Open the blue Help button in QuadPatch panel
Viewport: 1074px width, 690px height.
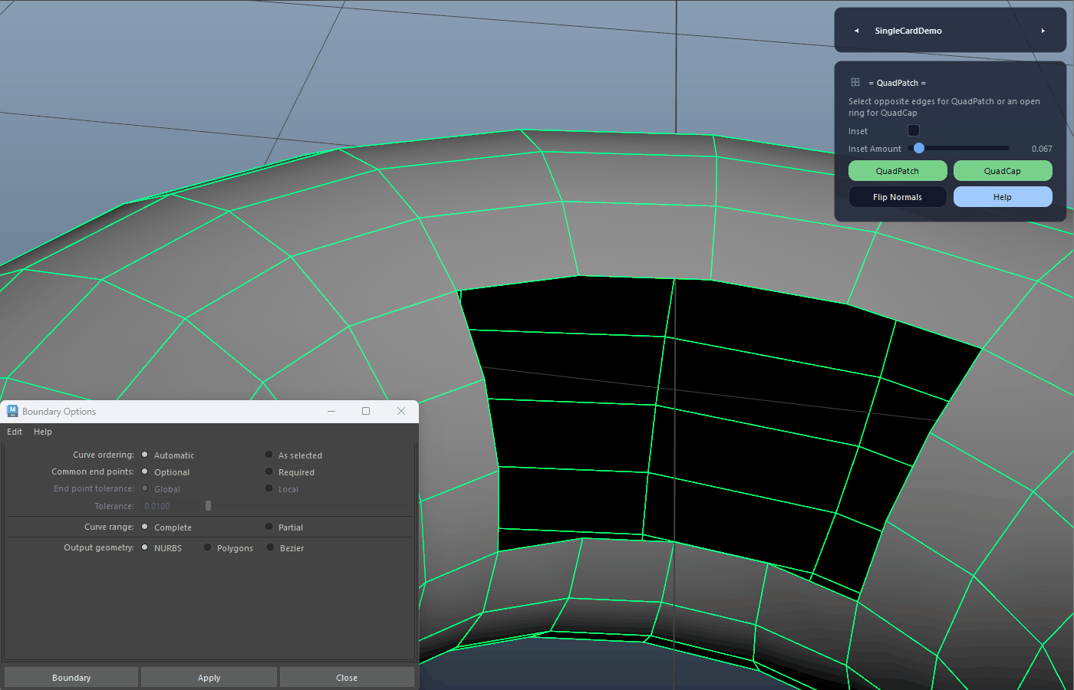[x=1003, y=197]
